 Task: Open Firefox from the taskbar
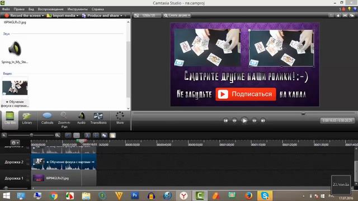(x=248, y=196)
